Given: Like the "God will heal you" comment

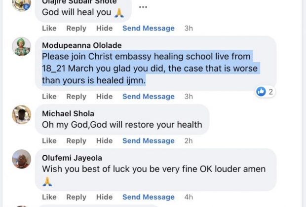Looking at the screenshot, I should tap(49, 29).
